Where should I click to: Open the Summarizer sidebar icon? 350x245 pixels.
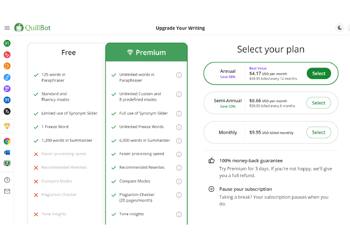(x=7, y=89)
